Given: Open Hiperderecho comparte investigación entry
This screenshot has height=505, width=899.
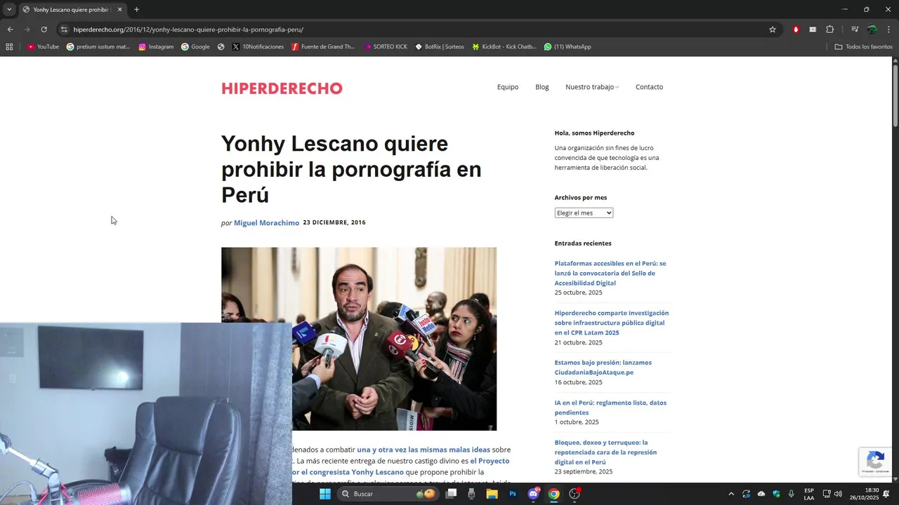Looking at the screenshot, I should 612,323.
